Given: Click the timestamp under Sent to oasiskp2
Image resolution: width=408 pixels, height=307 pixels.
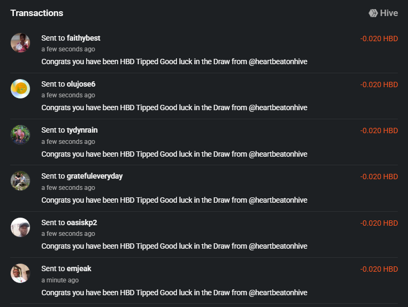Looking at the screenshot, I should pos(68,234).
